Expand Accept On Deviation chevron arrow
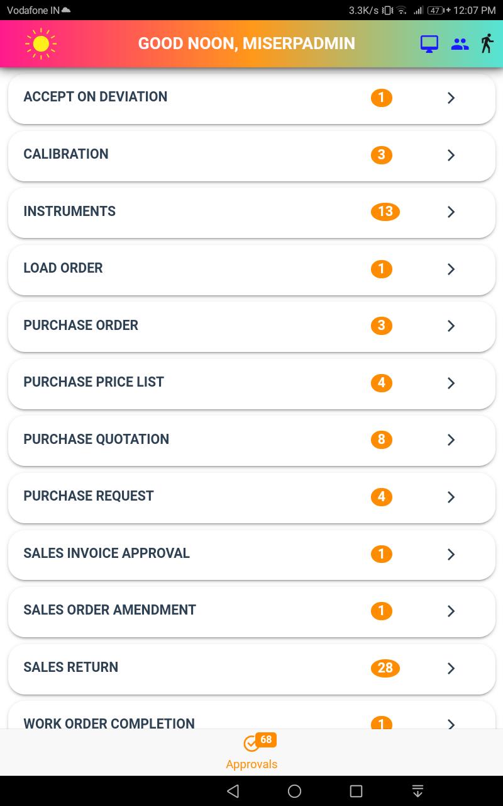The height and width of the screenshot is (806, 503). 451,98
